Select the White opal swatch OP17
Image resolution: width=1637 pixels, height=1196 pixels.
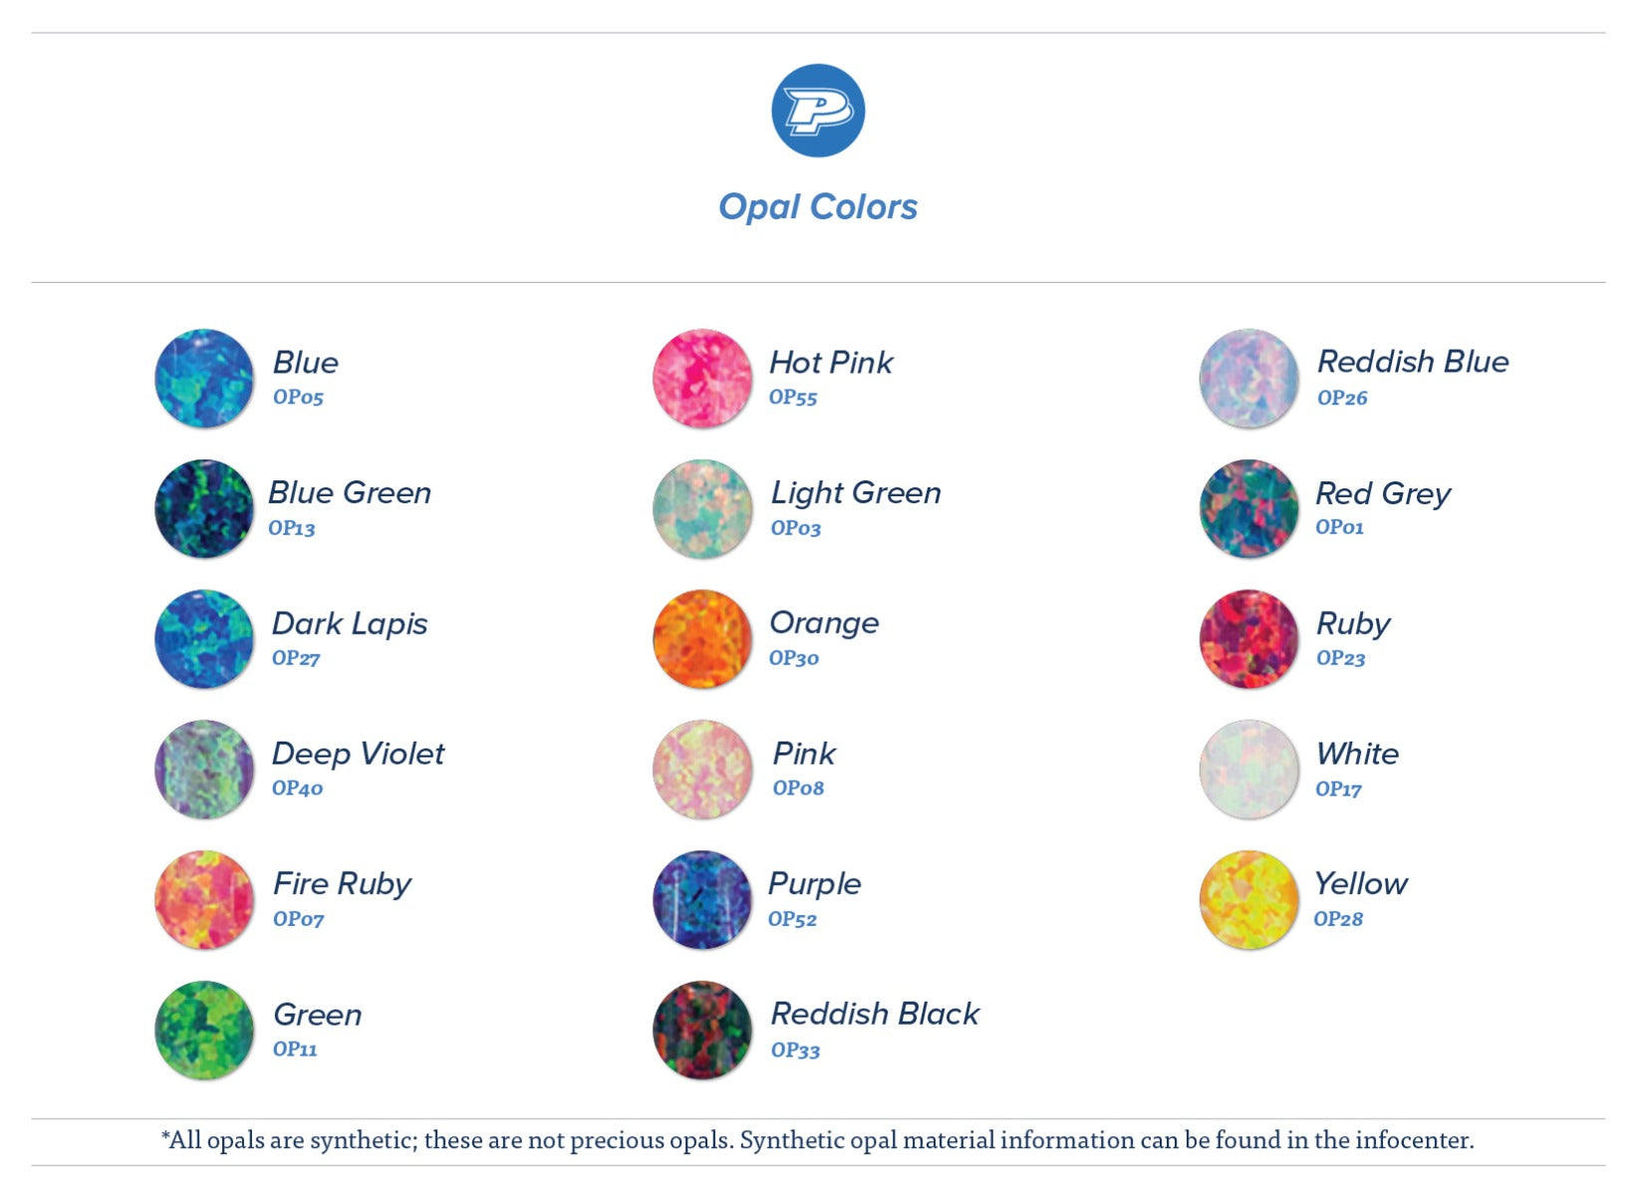click(1249, 769)
